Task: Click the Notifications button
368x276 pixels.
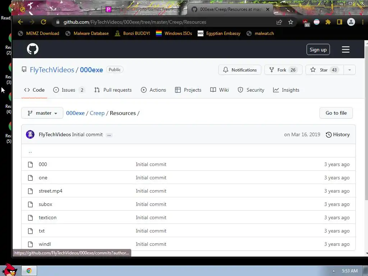Action: coord(240,70)
